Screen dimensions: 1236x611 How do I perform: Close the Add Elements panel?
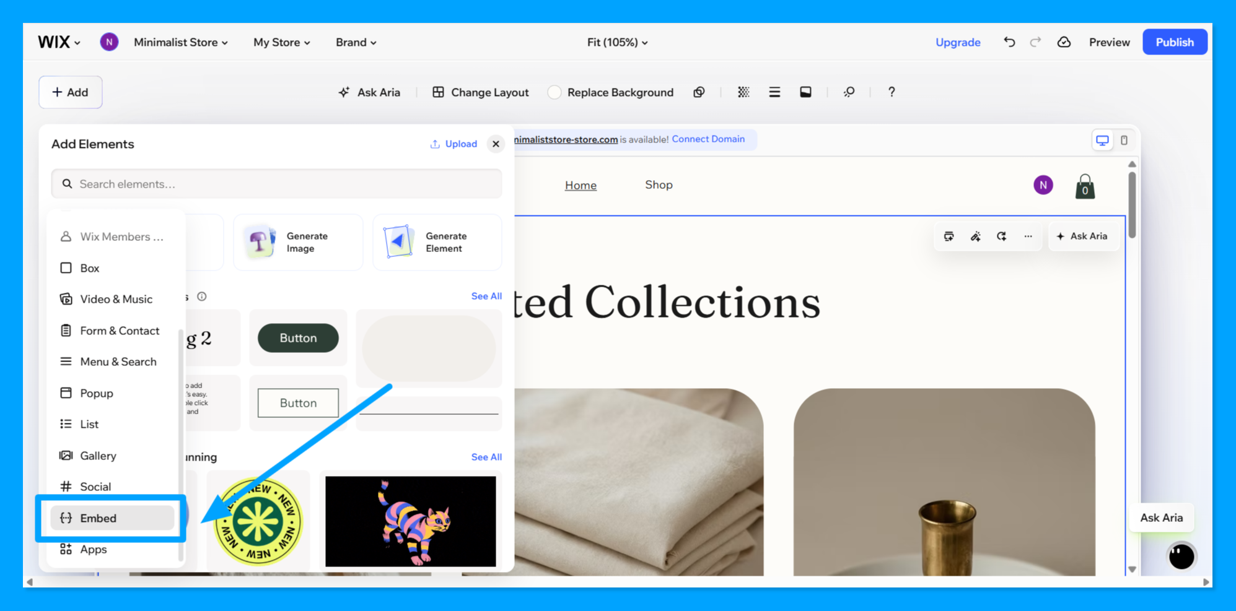496,144
